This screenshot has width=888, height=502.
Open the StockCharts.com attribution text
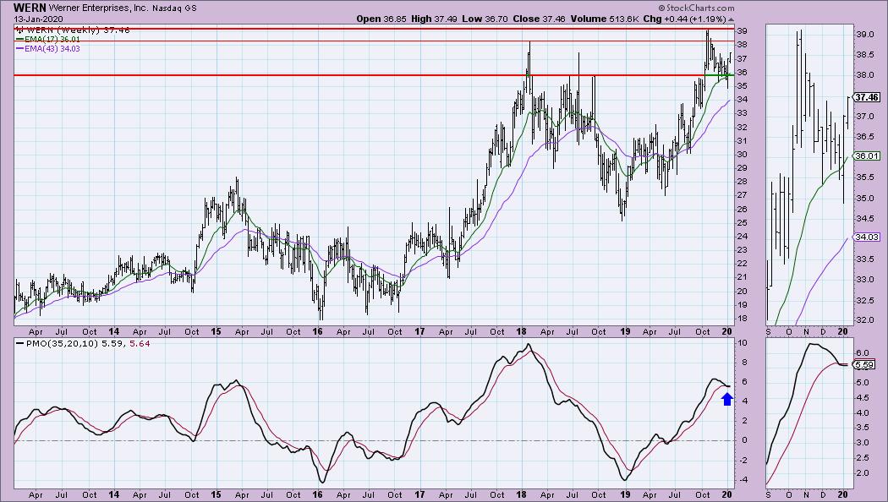click(696, 8)
